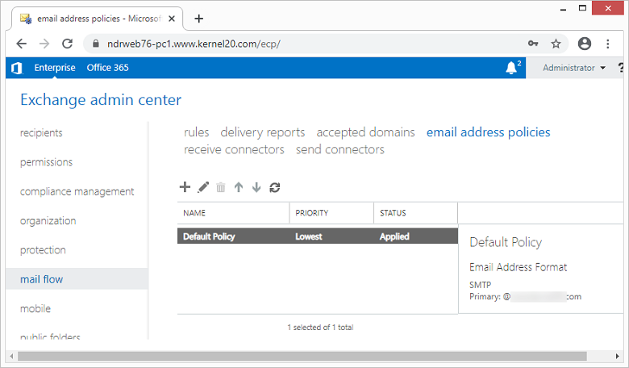Go to recipients section
Viewport: 629px width, 368px height.
click(41, 133)
